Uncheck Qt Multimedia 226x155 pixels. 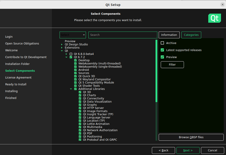pos(80,127)
